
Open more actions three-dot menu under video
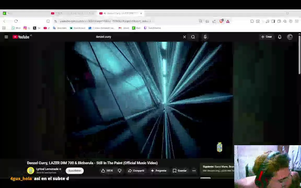click(194, 171)
